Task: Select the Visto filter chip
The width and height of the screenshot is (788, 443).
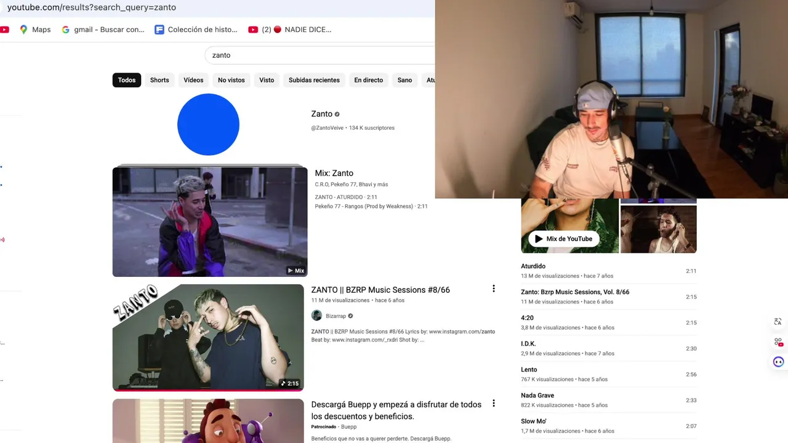Action: point(267,80)
